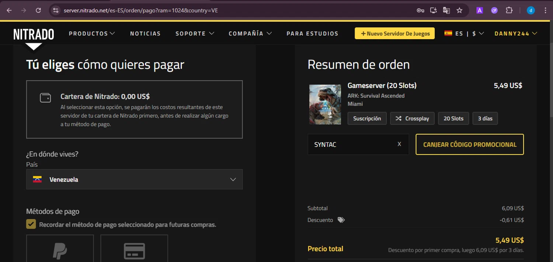Open the DANNY244 account menu
Image resolution: width=553 pixels, height=262 pixels.
point(516,34)
